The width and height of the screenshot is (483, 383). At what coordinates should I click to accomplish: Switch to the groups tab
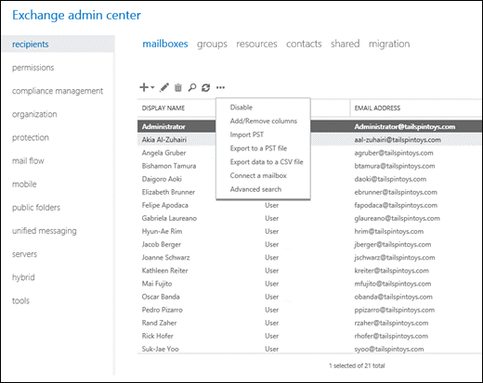pyautogui.click(x=212, y=44)
